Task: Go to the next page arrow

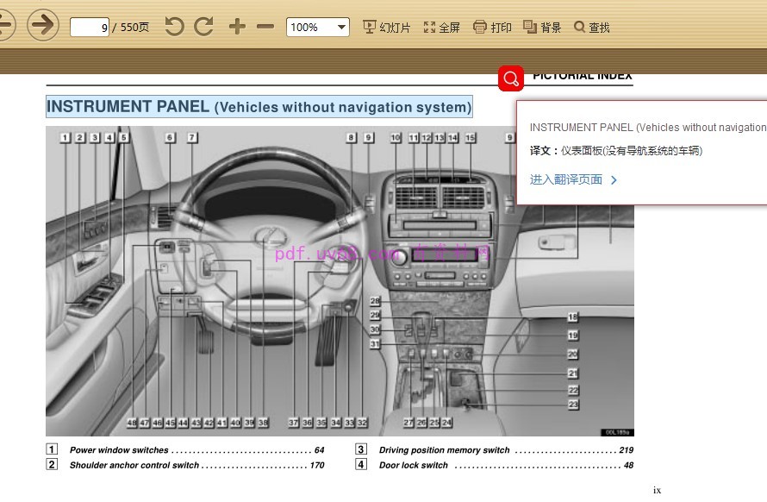Action: coord(42,25)
